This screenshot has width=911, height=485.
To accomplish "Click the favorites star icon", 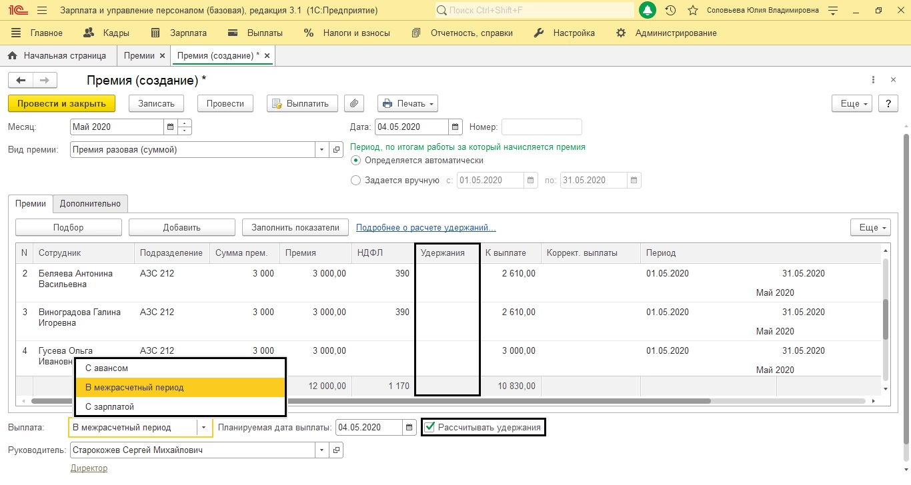I will click(x=693, y=11).
